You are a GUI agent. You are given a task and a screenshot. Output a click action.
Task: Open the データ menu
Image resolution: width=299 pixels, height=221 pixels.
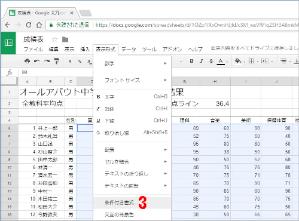click(128, 49)
